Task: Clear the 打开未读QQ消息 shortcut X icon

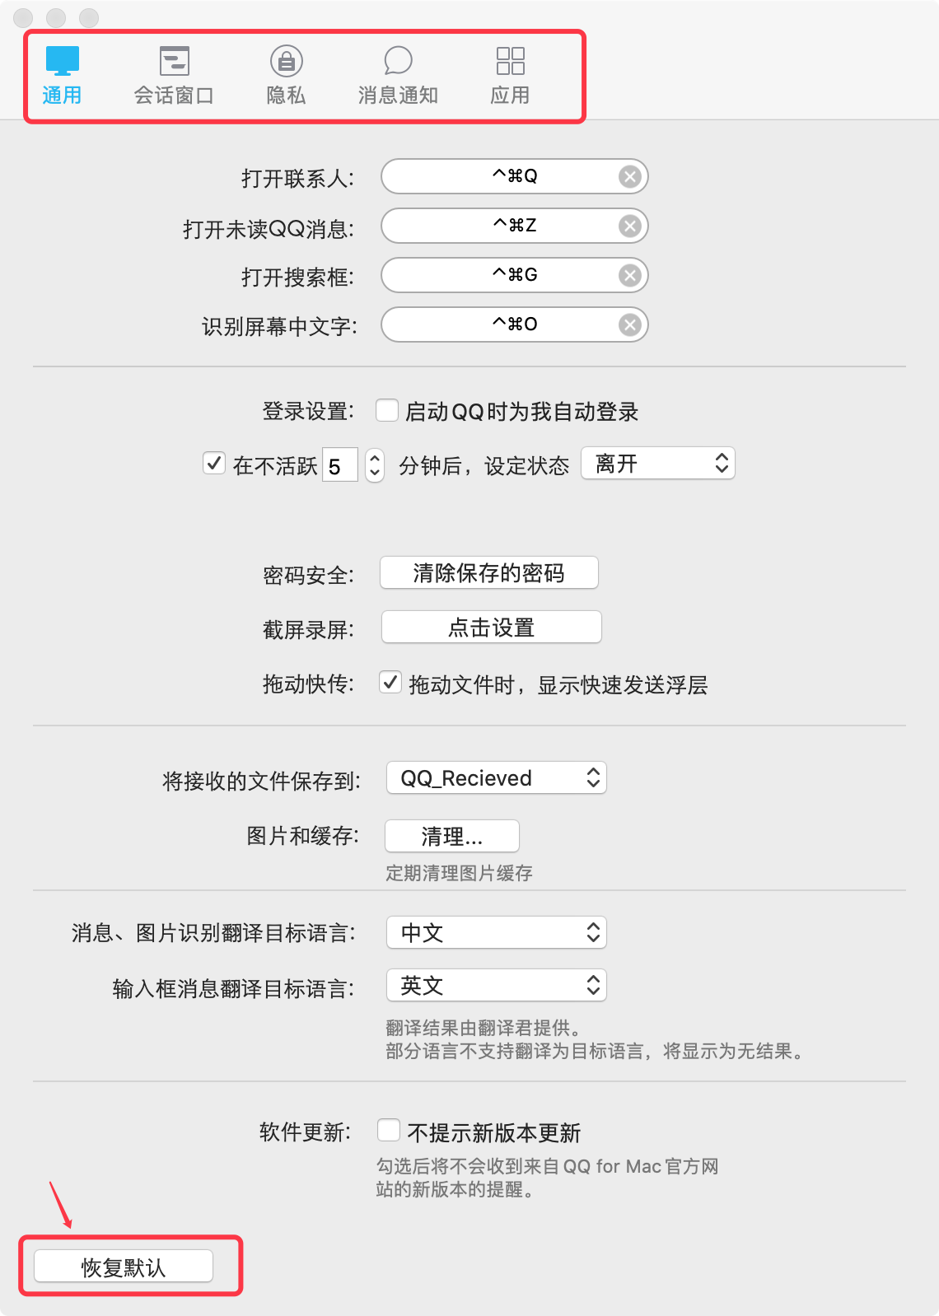Action: click(x=630, y=226)
